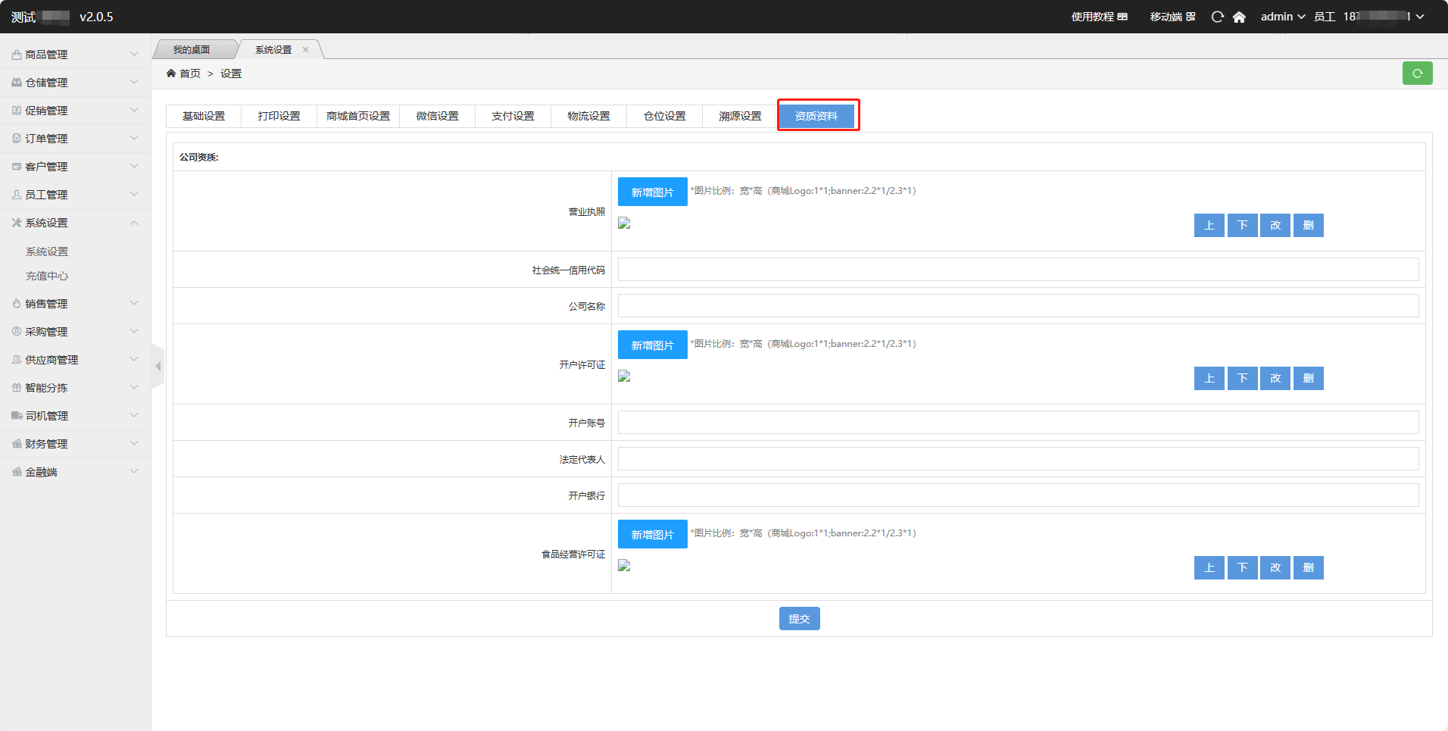
Task: Delete the 开户许可证 image with 删
Action: coord(1308,378)
